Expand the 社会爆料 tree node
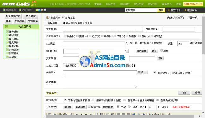 tap(7, 31)
